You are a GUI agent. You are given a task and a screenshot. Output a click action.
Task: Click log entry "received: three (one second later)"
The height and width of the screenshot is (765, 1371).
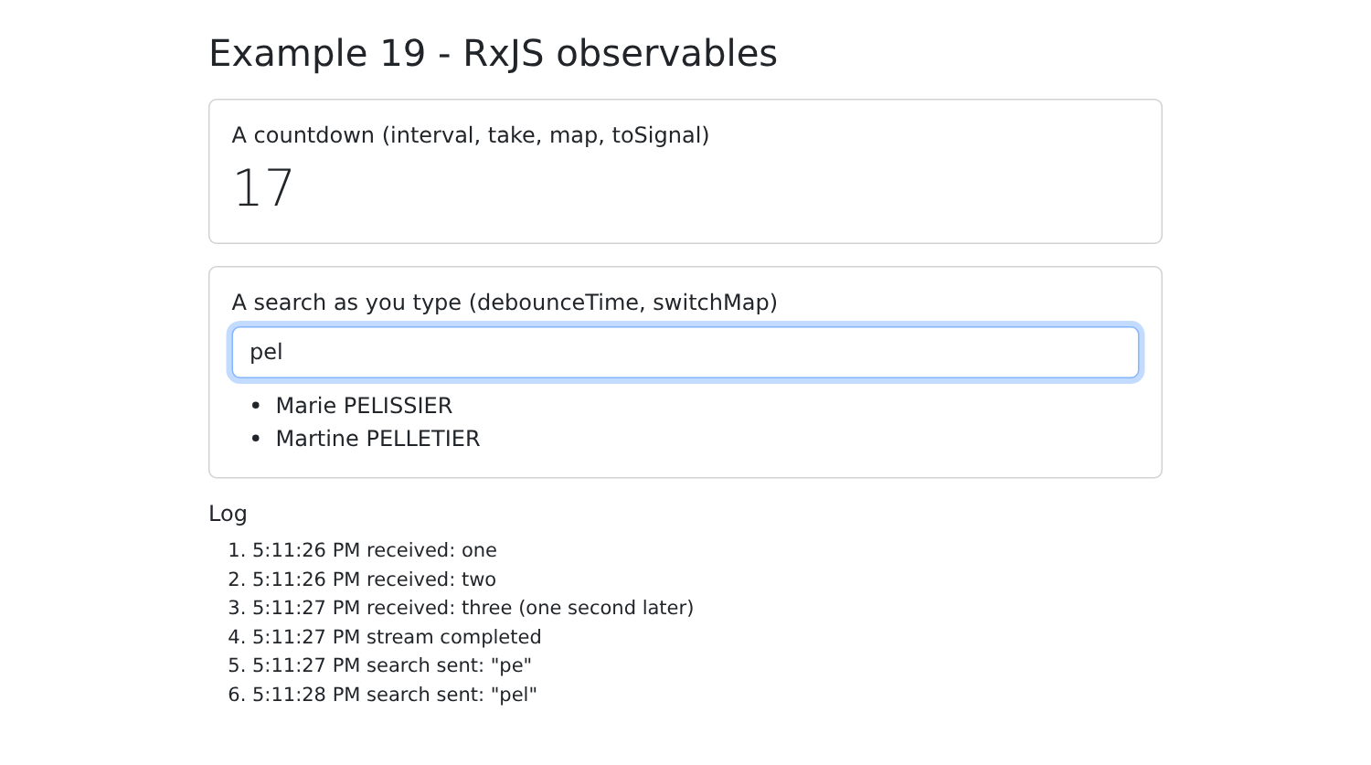473,608
